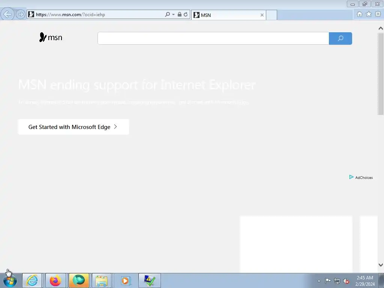Refresh the page with the reload icon
Viewport: 384px width, 288px height.
point(186,15)
